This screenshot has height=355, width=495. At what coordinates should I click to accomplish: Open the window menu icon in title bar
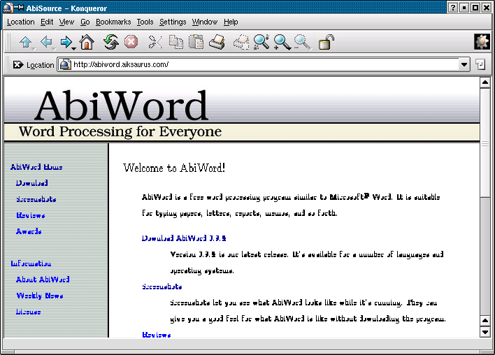click(8, 7)
